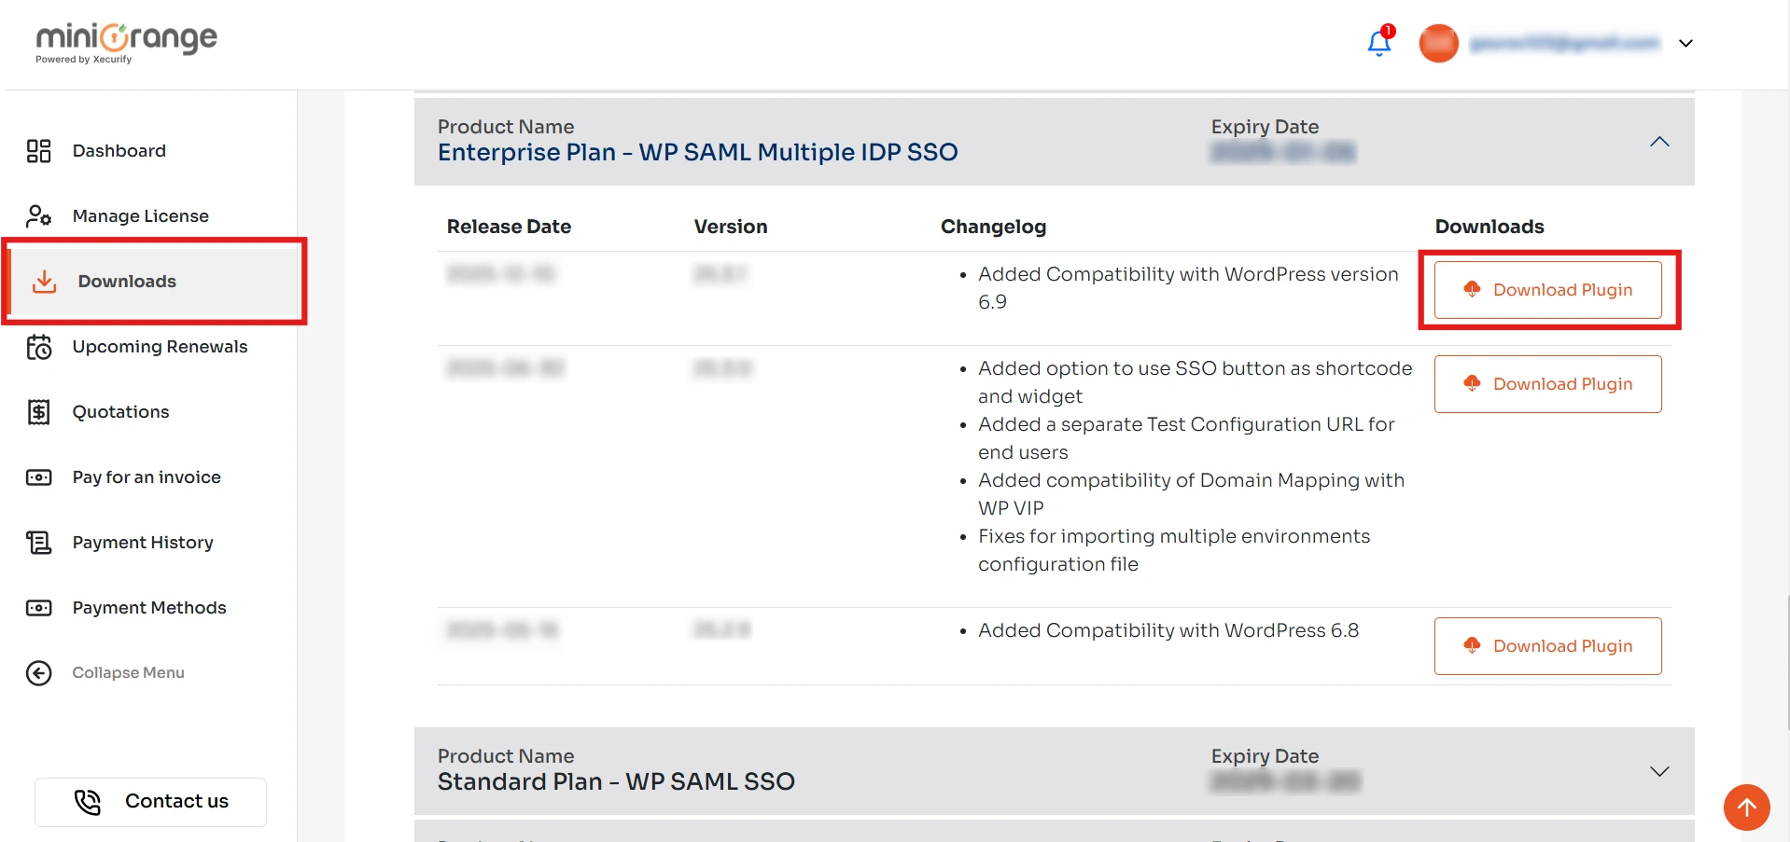Open Payment History via its list icon
The width and height of the screenshot is (1790, 842).
[38, 542]
